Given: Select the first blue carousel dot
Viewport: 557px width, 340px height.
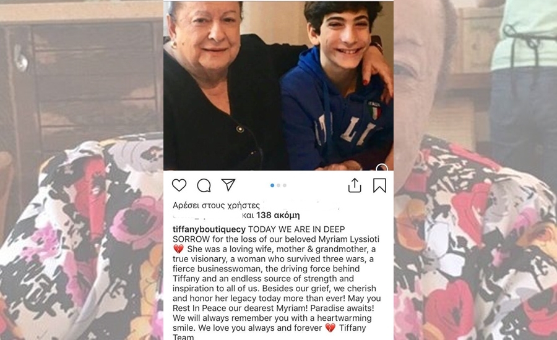Looking at the screenshot, I should pyautogui.click(x=272, y=185).
